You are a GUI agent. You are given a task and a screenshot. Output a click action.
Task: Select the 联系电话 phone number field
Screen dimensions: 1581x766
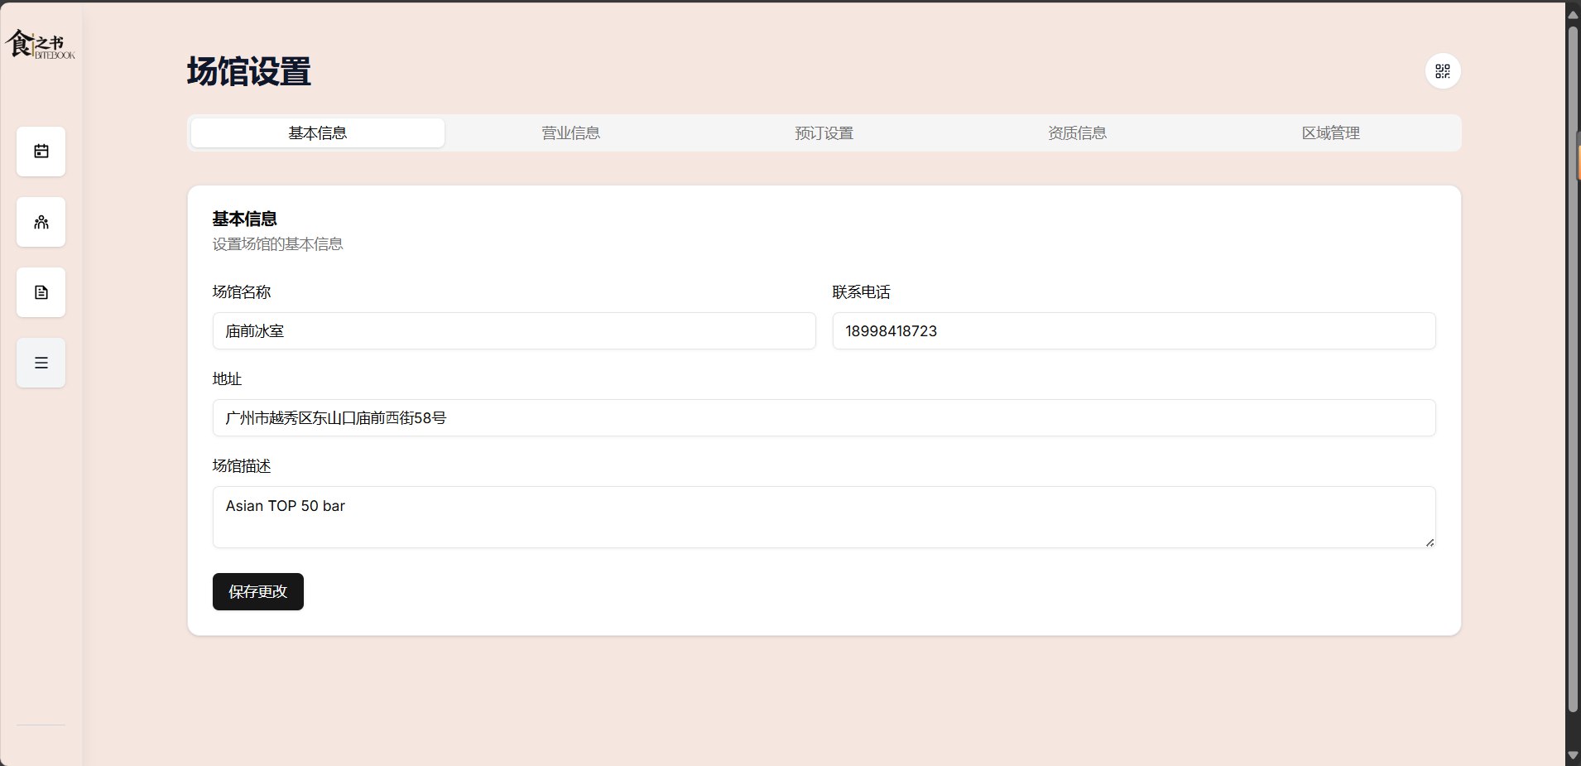[1132, 330]
